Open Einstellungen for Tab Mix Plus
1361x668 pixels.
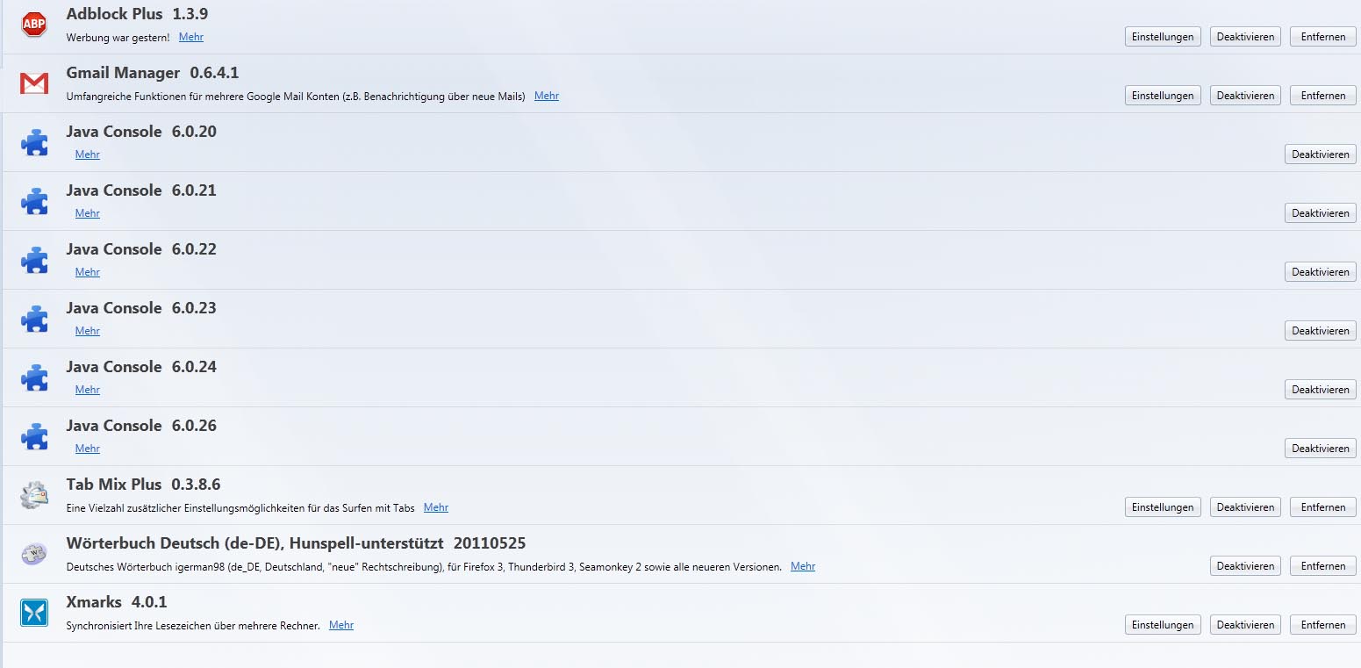tap(1163, 507)
